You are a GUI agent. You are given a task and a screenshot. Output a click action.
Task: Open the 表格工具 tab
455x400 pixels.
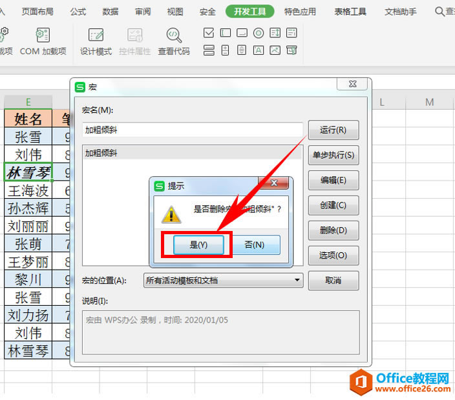point(350,12)
